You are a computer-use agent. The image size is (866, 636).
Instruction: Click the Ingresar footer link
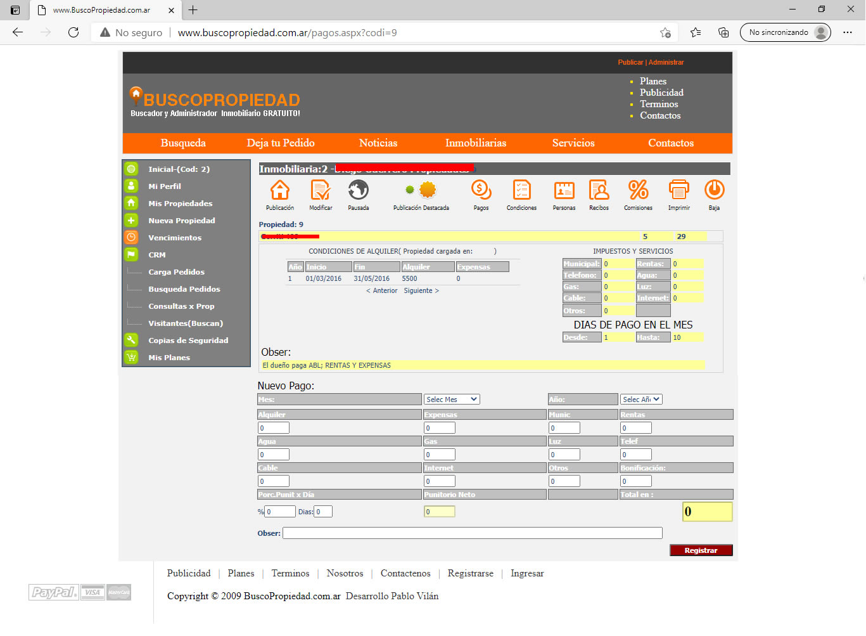click(x=527, y=573)
